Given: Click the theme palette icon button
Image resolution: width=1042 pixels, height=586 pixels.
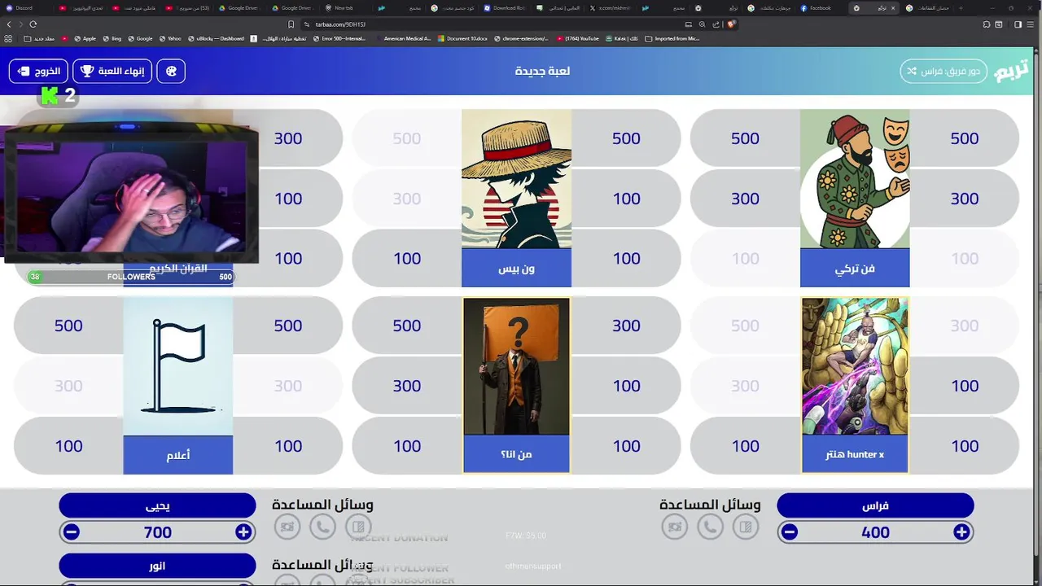Looking at the screenshot, I should 171,71.
